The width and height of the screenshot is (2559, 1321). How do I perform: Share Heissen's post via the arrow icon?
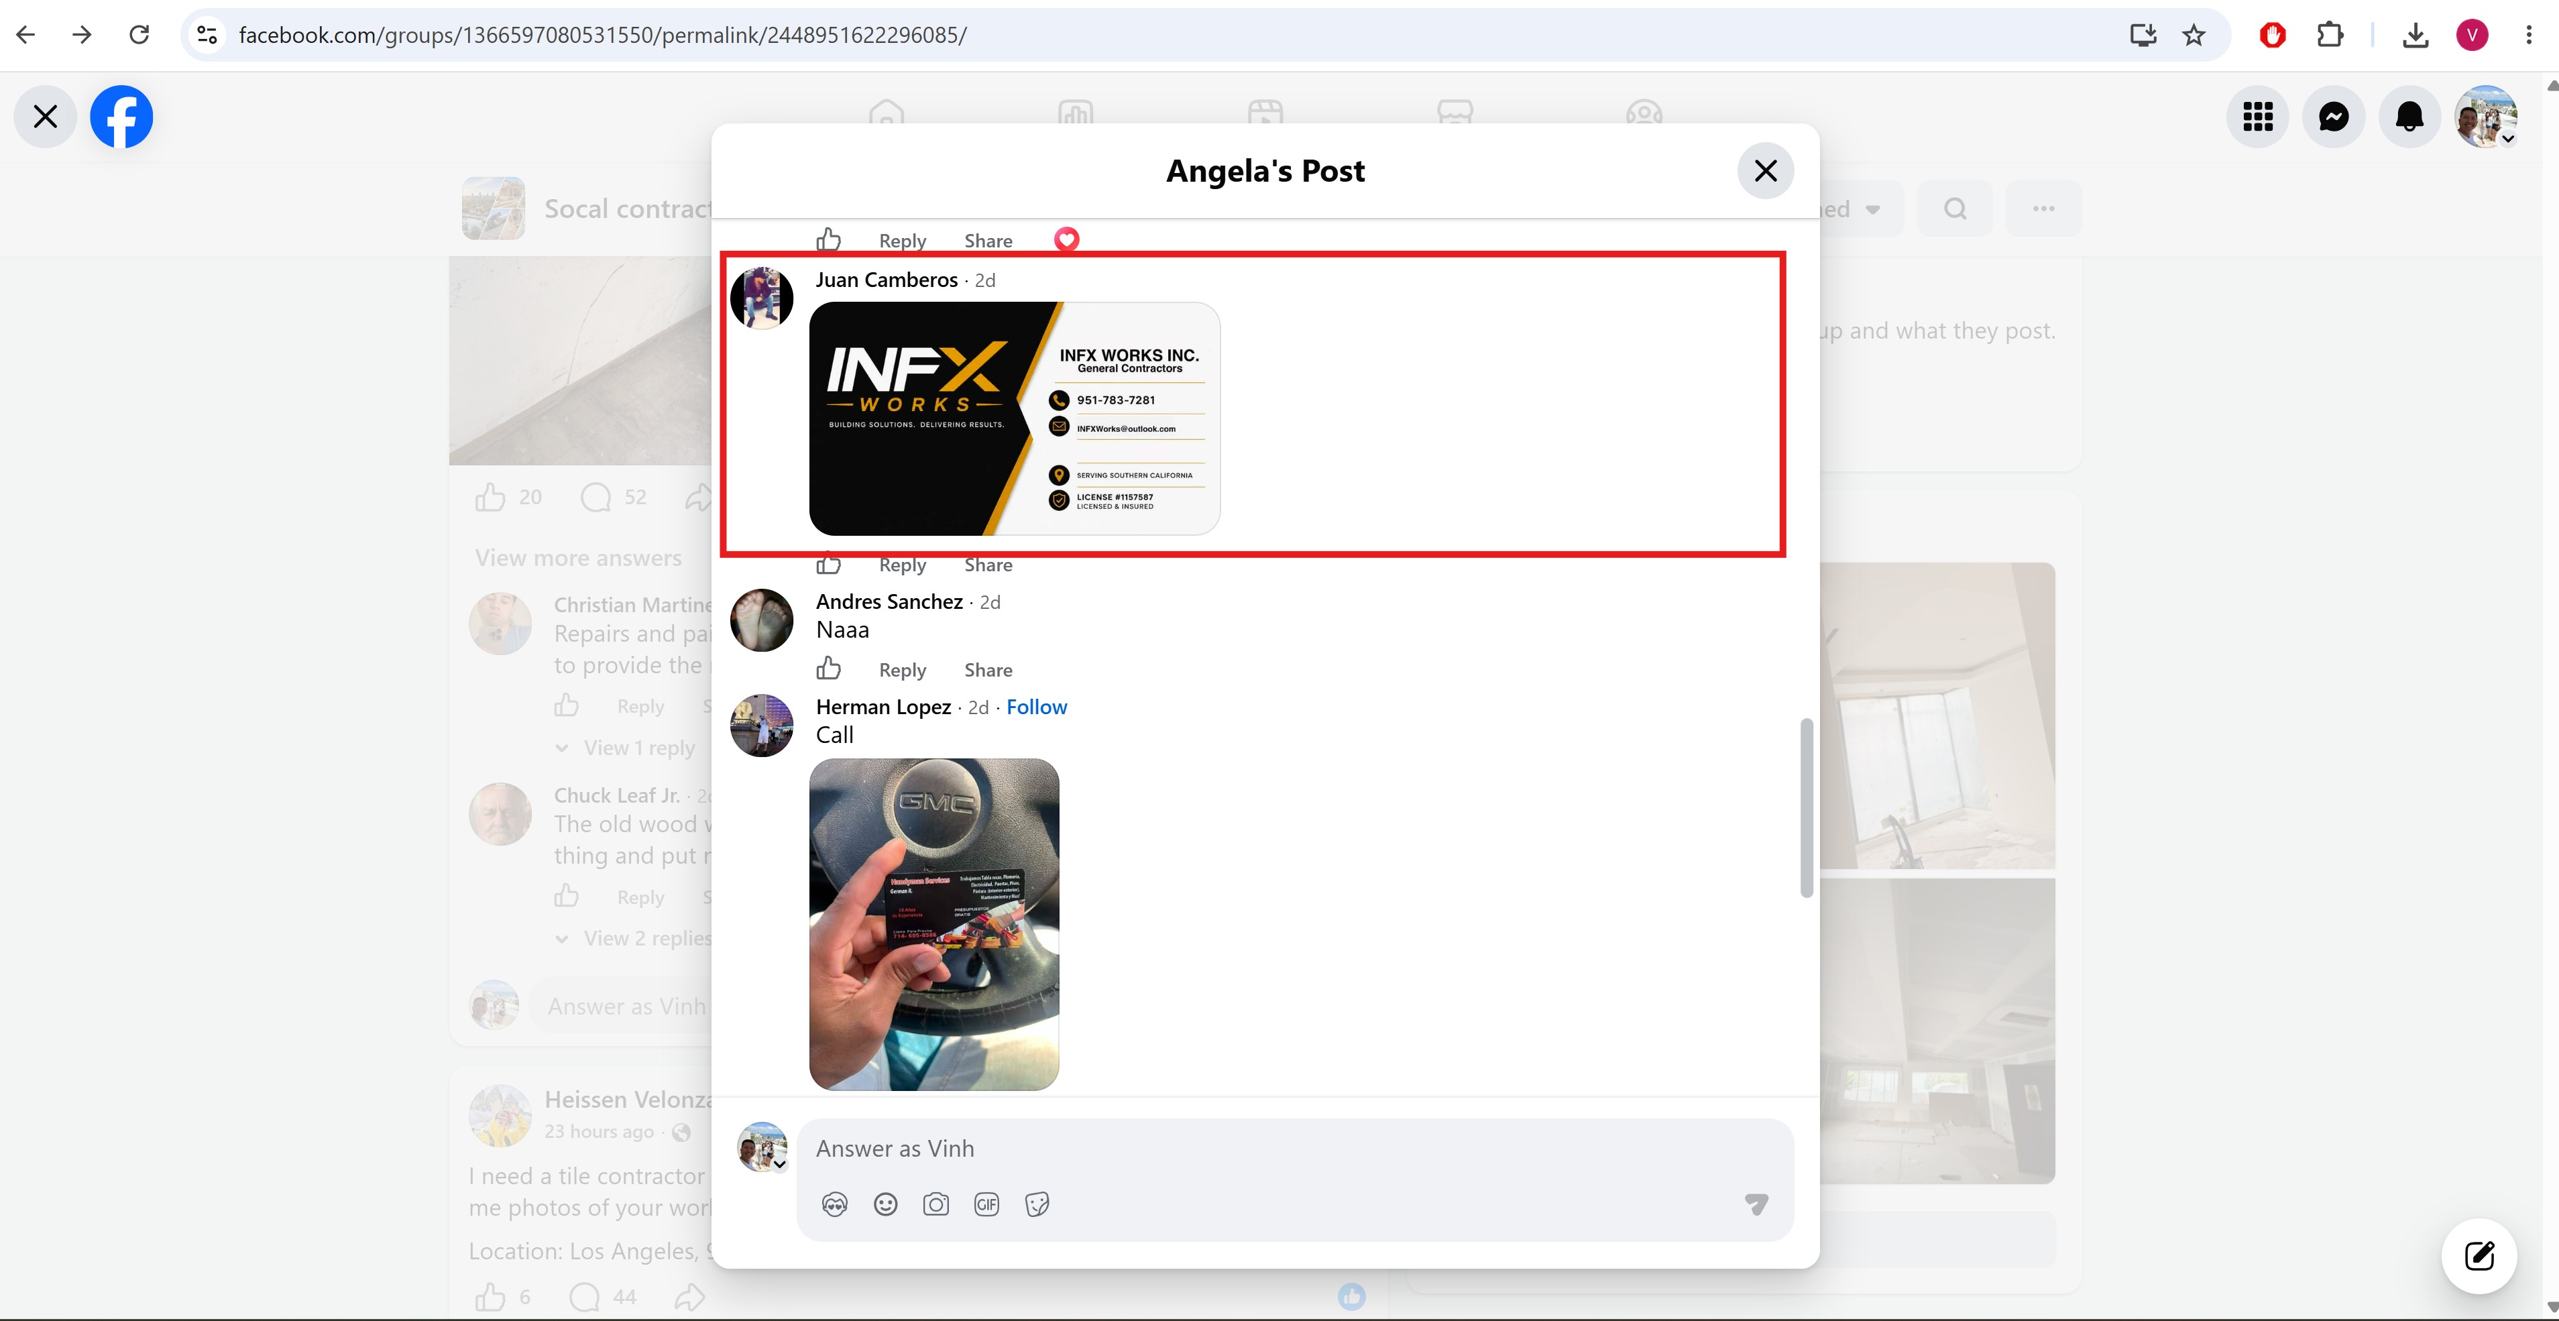click(x=689, y=1296)
